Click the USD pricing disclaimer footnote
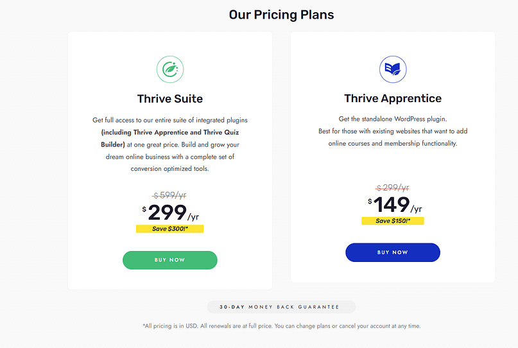The height and width of the screenshot is (348, 518). (281, 326)
